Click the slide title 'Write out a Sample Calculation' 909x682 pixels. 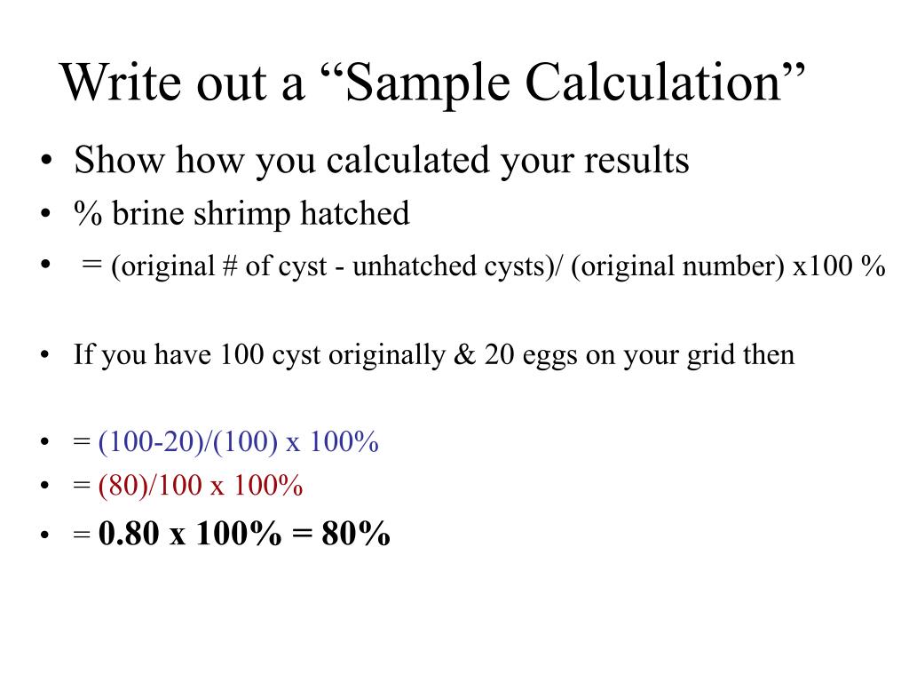point(432,83)
